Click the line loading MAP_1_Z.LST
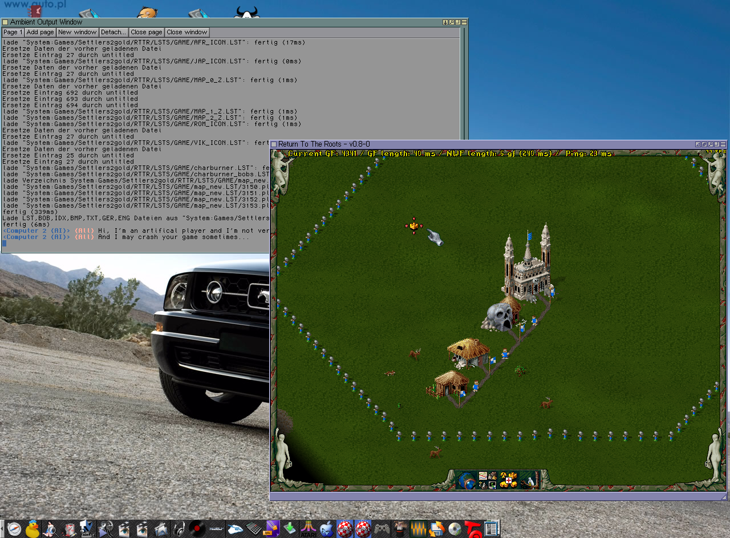 (x=150, y=111)
